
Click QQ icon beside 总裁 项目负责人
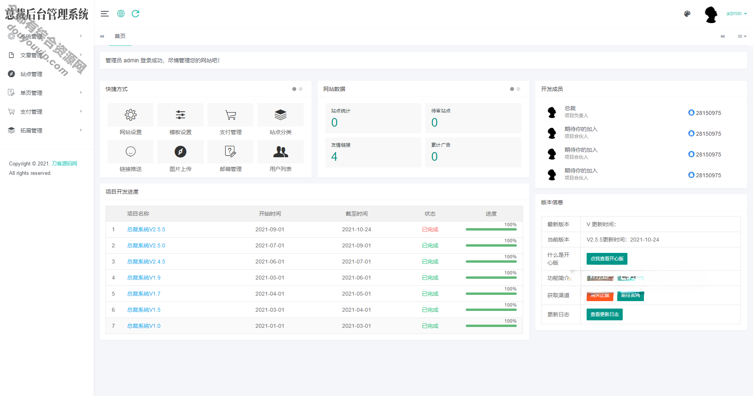(691, 113)
